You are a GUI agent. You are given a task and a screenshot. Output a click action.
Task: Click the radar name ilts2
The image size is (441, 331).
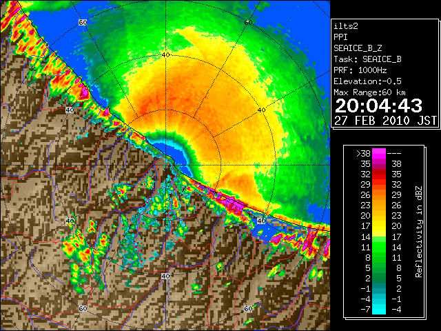tap(346, 26)
